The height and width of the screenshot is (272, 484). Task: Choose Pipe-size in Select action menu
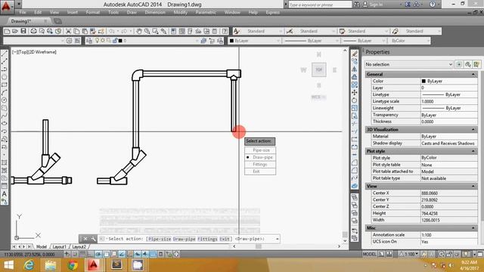pyautogui.click(x=260, y=150)
